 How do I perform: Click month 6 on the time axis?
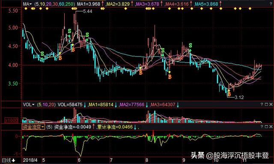tap(79, 160)
